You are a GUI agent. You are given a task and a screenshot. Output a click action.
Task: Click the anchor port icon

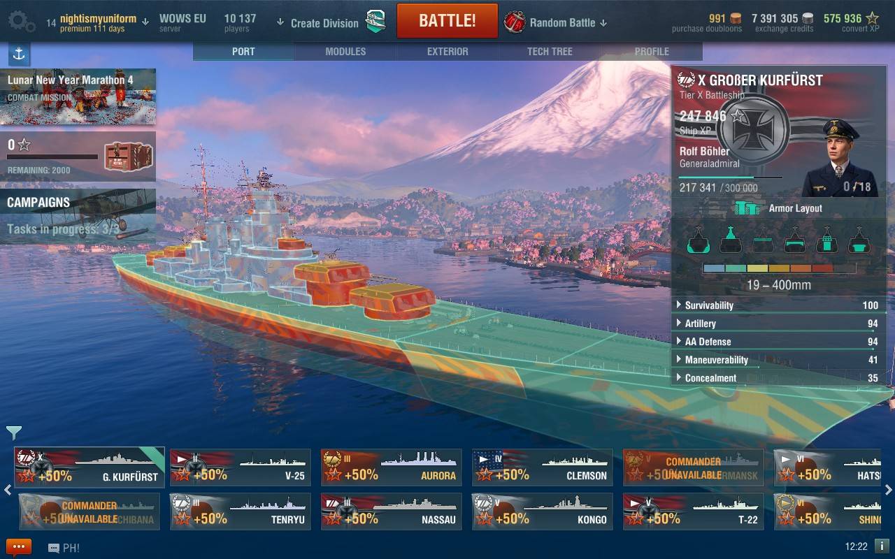[x=19, y=54]
